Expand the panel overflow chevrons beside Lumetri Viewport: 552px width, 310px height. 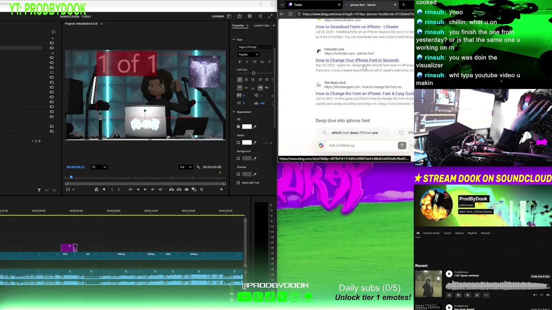[x=274, y=25]
